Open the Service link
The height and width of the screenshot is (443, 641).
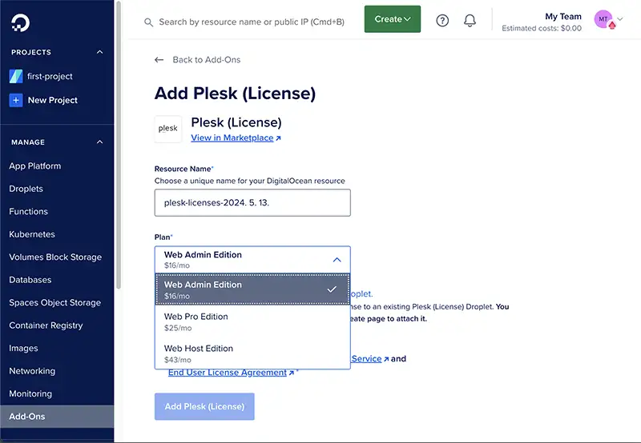pos(366,358)
